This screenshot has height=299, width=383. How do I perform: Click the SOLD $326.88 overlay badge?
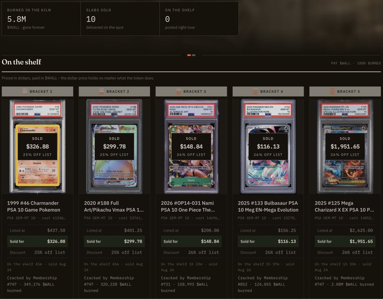tap(37, 146)
